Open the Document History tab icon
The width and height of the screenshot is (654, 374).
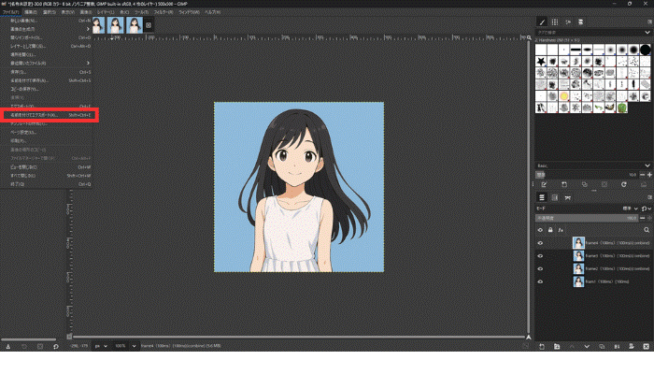point(580,22)
